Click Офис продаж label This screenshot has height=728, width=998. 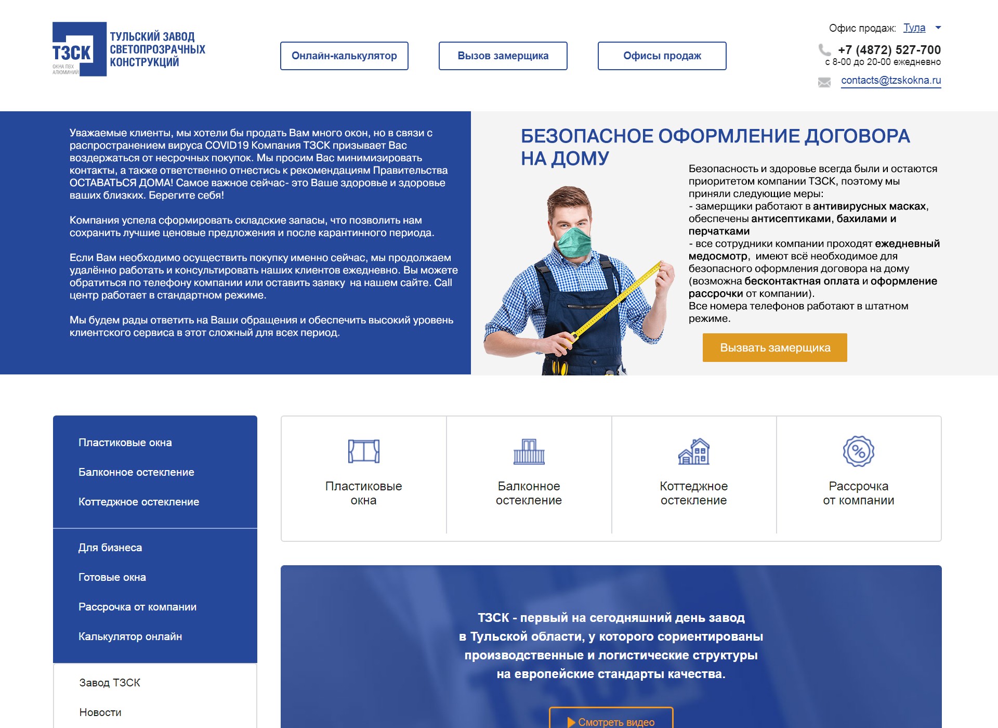[862, 28]
